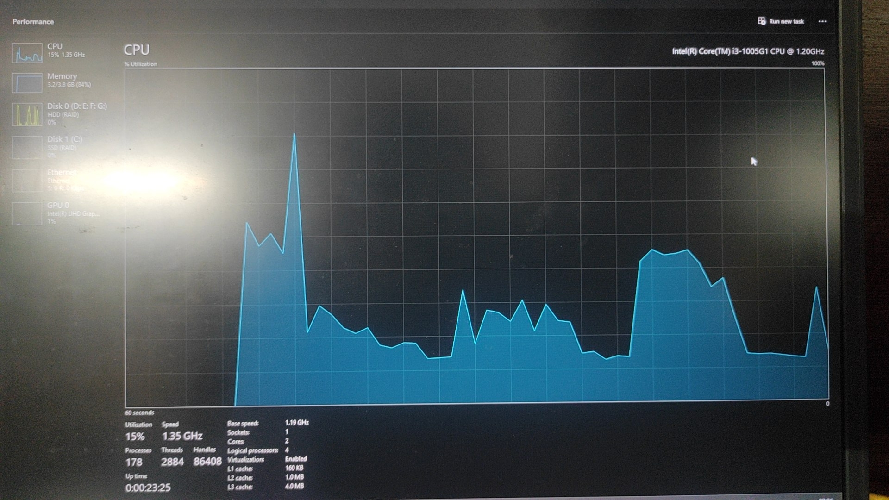
Task: Select Disk 1 SSD (RAID) sidebar label
Action: pyautogui.click(x=62, y=148)
